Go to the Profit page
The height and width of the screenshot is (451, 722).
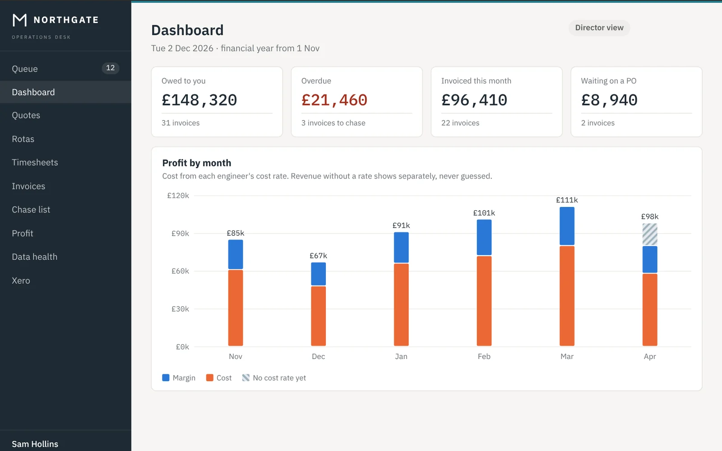(x=65, y=233)
